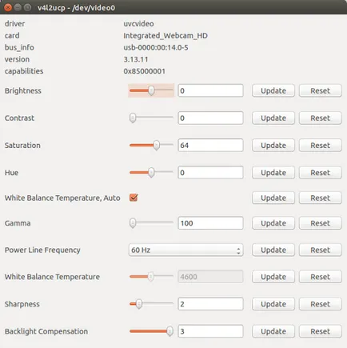
Task: Update the Saturation value
Action: (273, 146)
